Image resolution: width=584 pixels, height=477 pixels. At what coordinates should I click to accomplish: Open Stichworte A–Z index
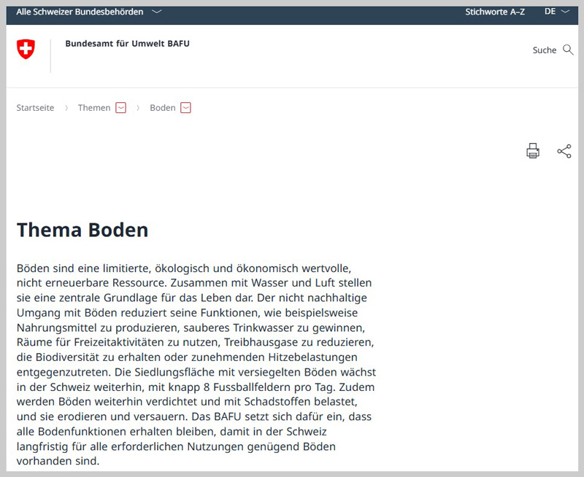[495, 12]
